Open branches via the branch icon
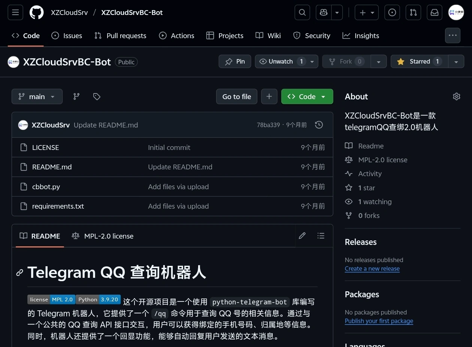The image size is (472, 347). 76,96
